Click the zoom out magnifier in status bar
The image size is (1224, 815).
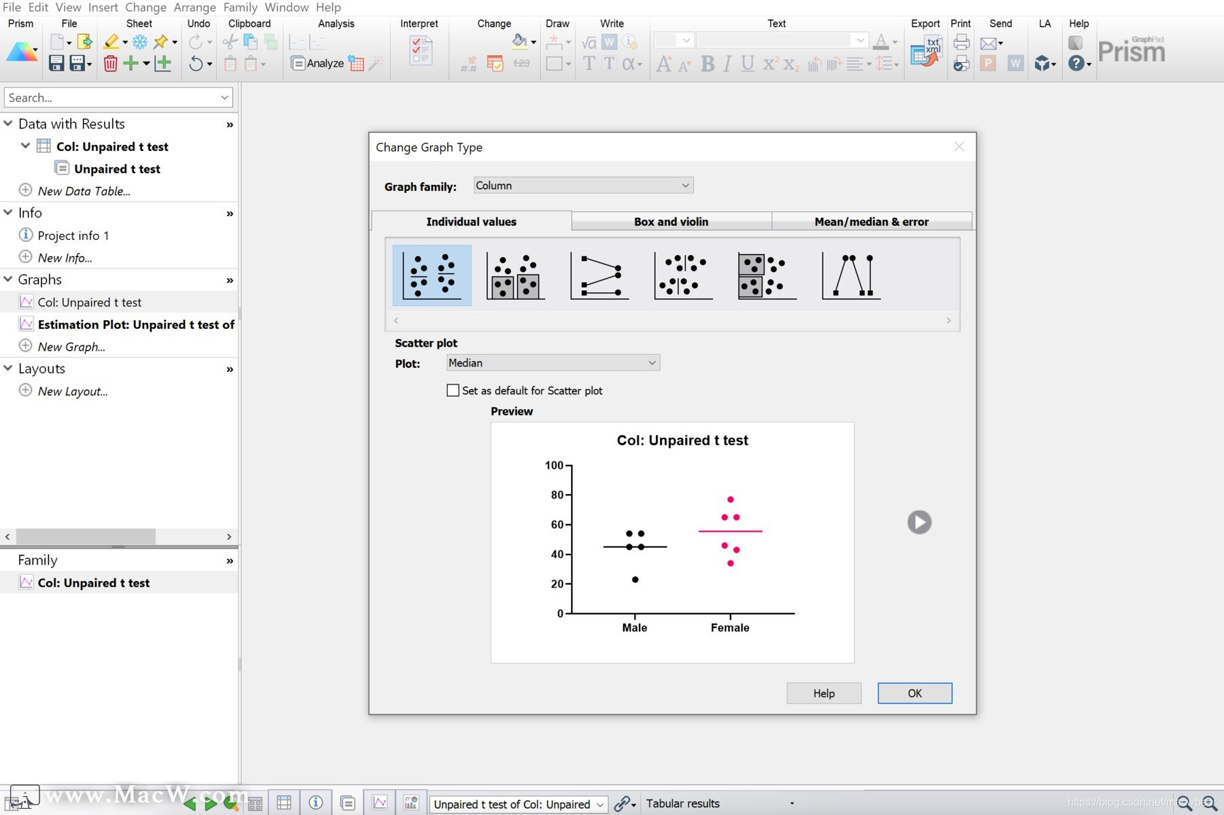click(x=1185, y=803)
